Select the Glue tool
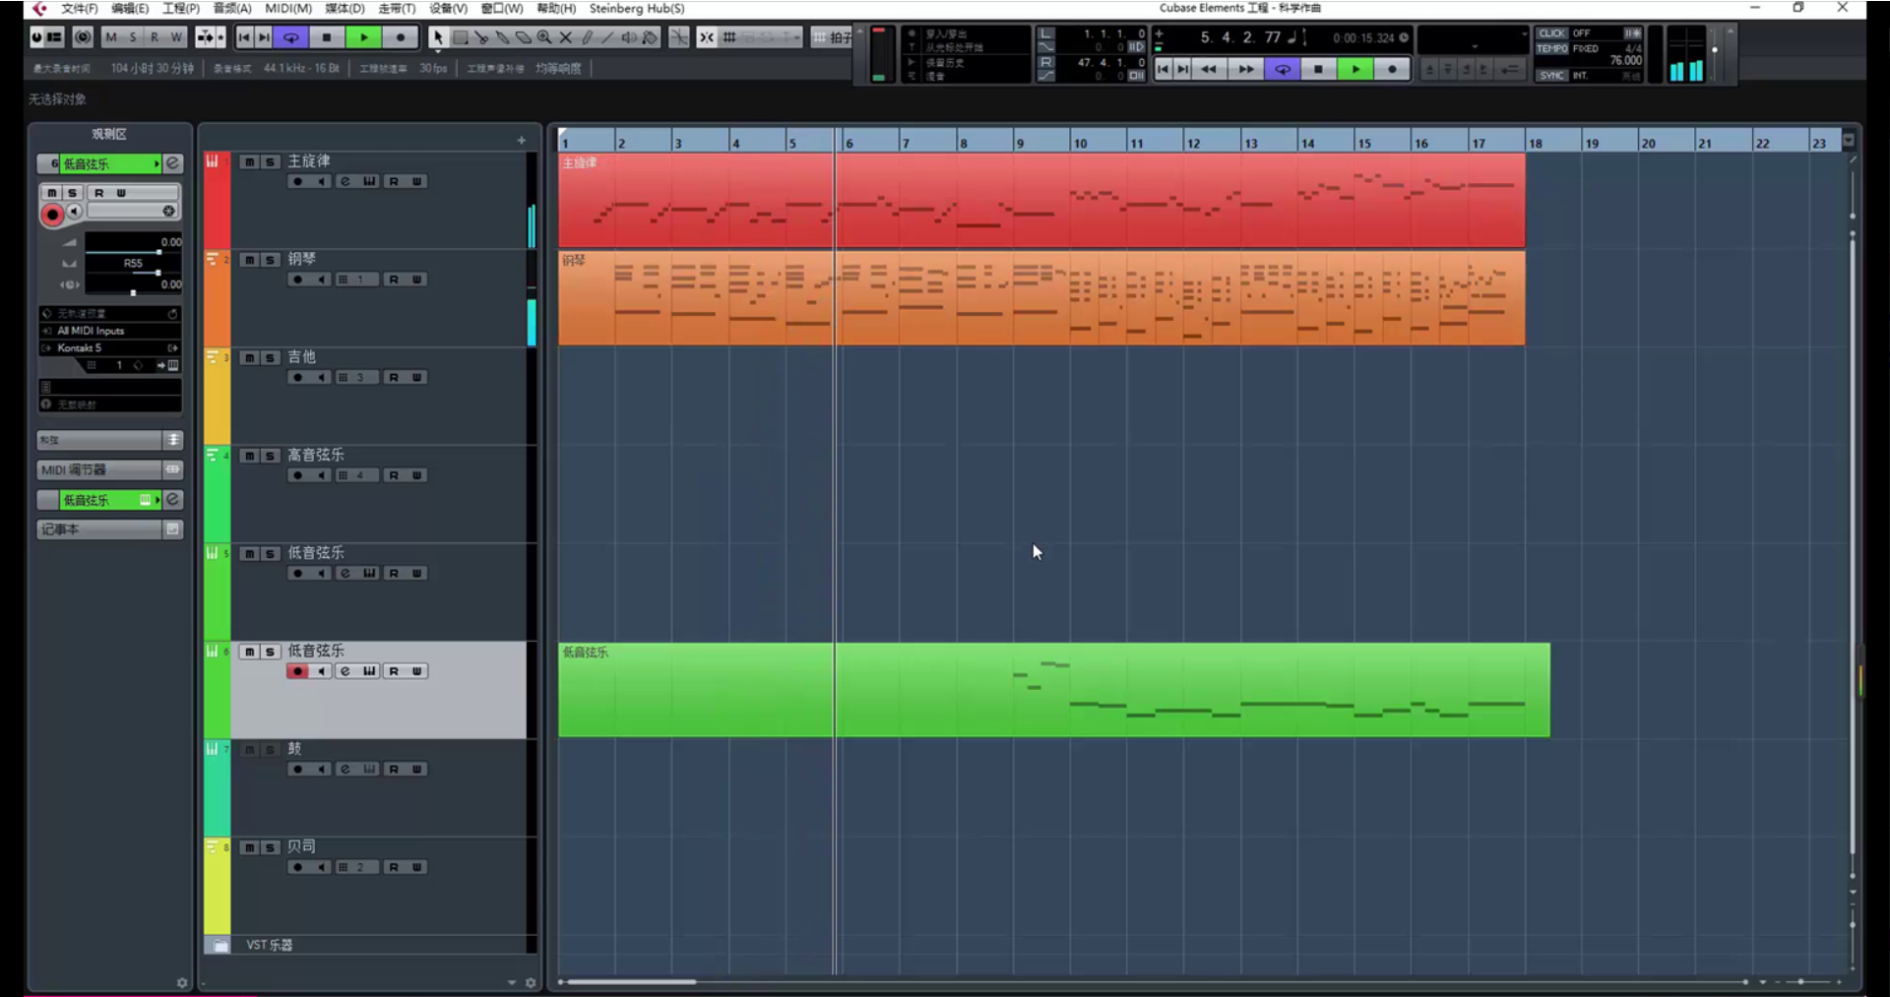This screenshot has width=1890, height=997. 502,37
